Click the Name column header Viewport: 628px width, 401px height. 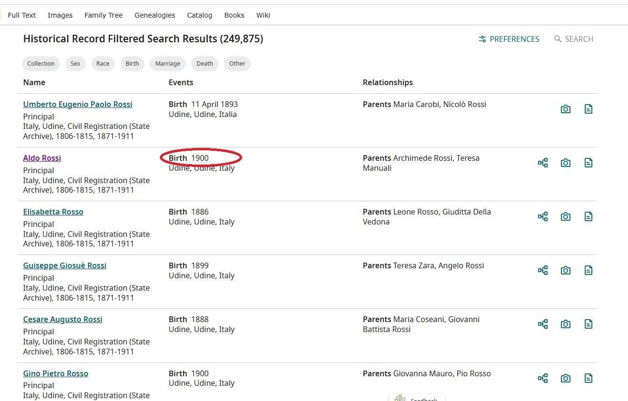34,83
